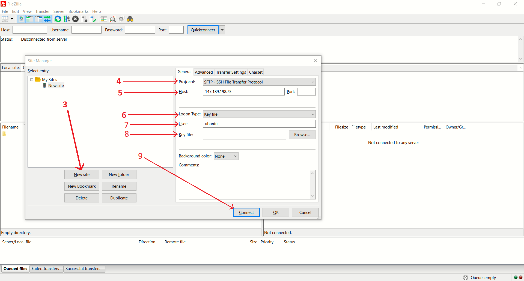Click the Rename button
The width and height of the screenshot is (524, 281).
119,186
